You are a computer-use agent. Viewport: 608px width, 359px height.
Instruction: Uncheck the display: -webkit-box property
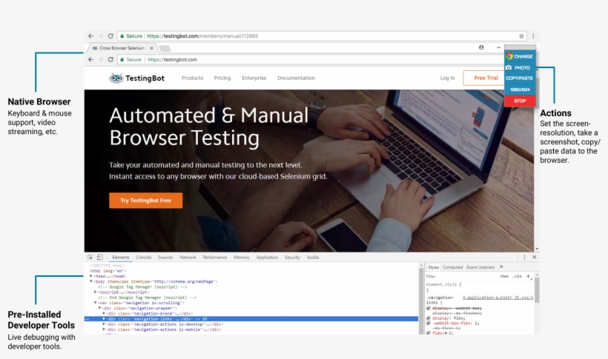(x=429, y=308)
